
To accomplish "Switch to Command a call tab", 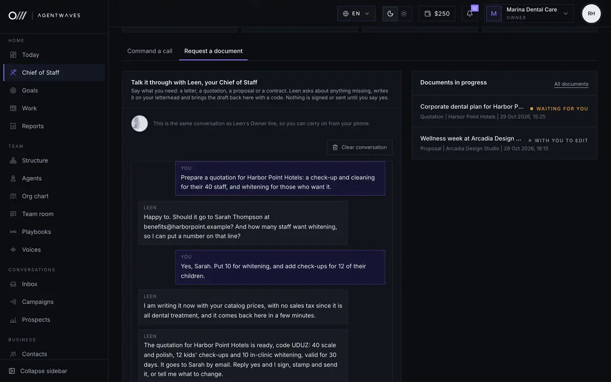I will [150, 51].
